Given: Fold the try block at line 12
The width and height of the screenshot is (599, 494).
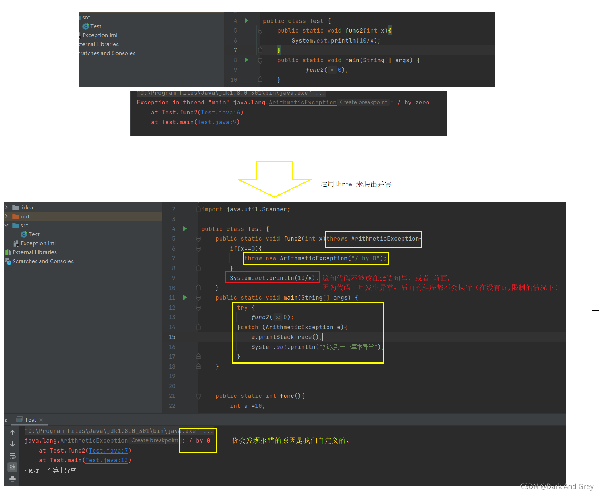Looking at the screenshot, I should 198,307.
